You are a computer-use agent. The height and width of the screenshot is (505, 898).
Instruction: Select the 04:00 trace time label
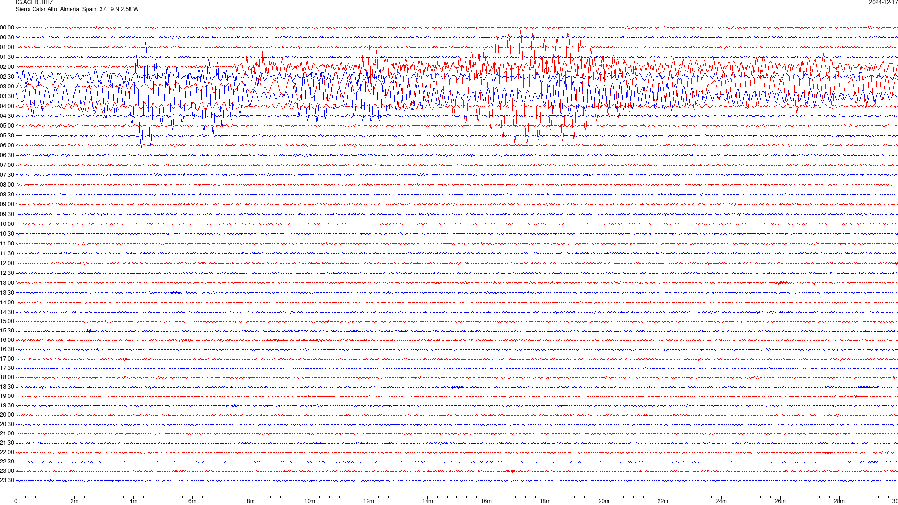[x=7, y=106]
